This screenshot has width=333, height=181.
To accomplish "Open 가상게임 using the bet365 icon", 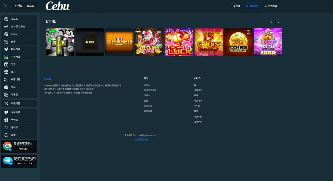I will coord(6,57).
